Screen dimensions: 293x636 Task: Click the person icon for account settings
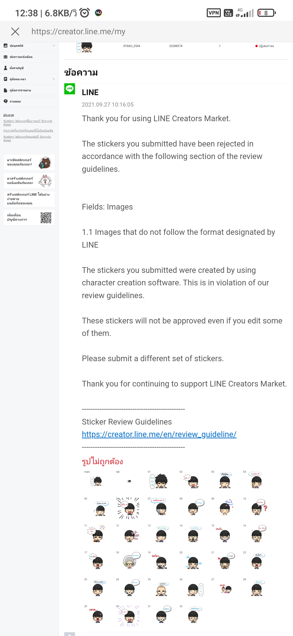tap(5, 68)
